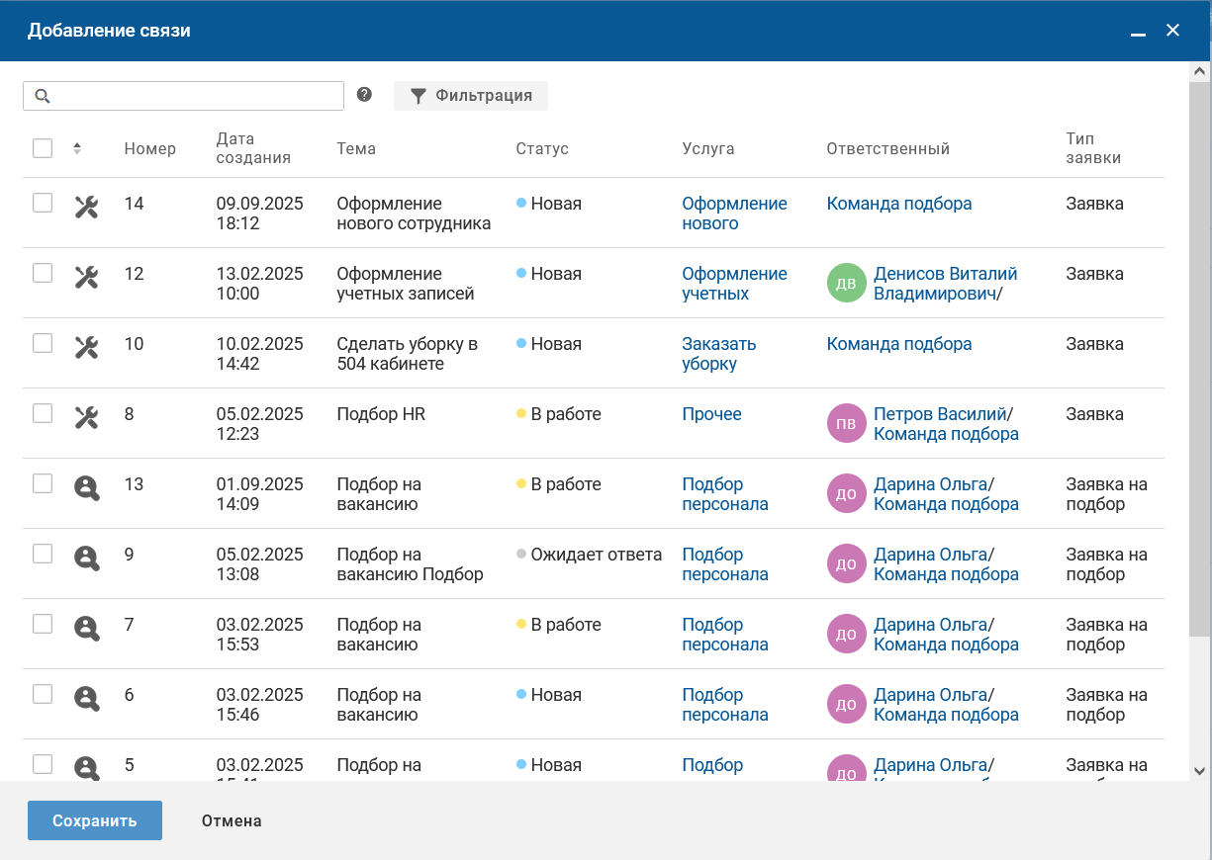Click the ПВ avatar of Петров Василий
Viewport: 1212px width, 860px height.
[x=846, y=424]
